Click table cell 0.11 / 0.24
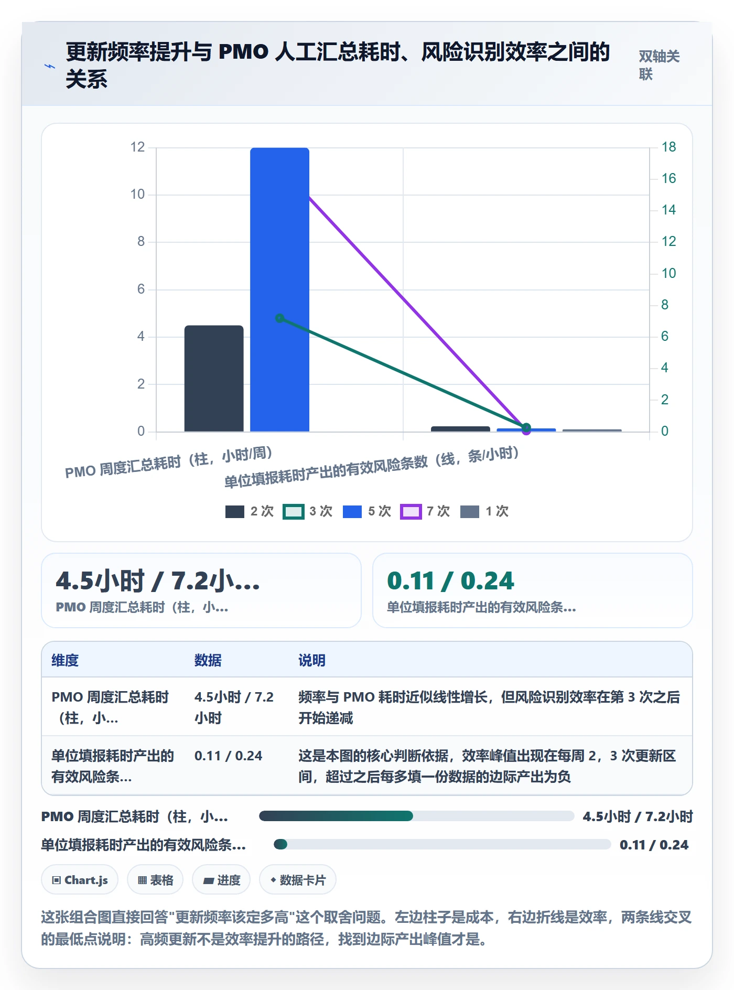Screen dimensions: 734x990 pyautogui.click(x=228, y=756)
